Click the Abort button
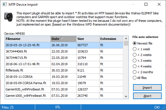 pos(147,96)
